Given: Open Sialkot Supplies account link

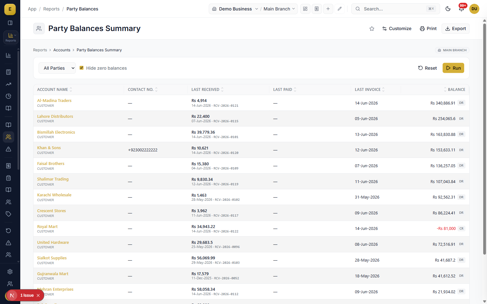Looking at the screenshot, I should pyautogui.click(x=52, y=258).
